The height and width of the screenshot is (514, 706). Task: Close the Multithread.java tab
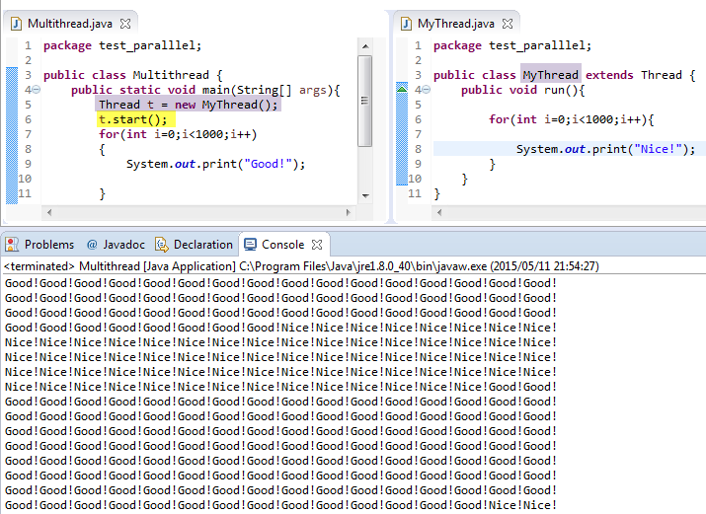pos(125,24)
